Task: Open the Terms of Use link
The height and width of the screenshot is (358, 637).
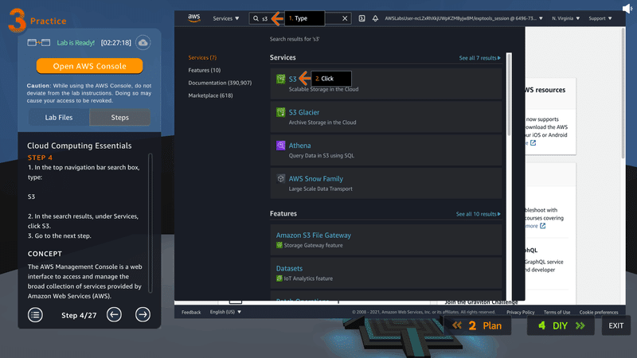Action: [557, 312]
